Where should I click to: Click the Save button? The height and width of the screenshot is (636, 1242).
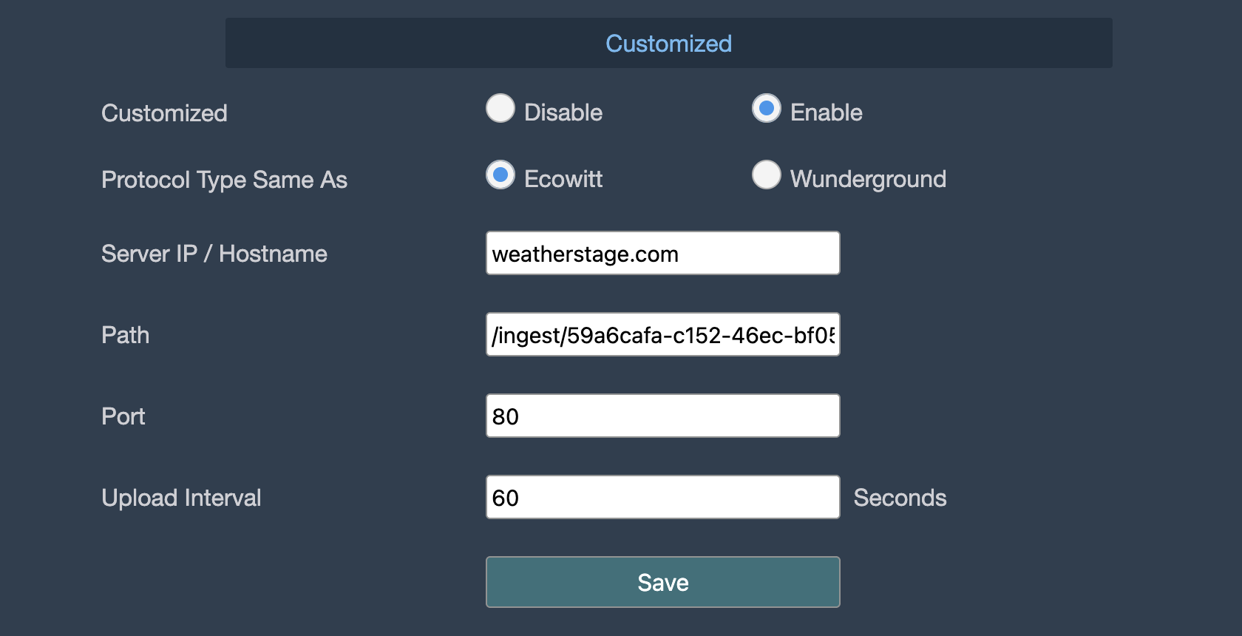click(662, 582)
